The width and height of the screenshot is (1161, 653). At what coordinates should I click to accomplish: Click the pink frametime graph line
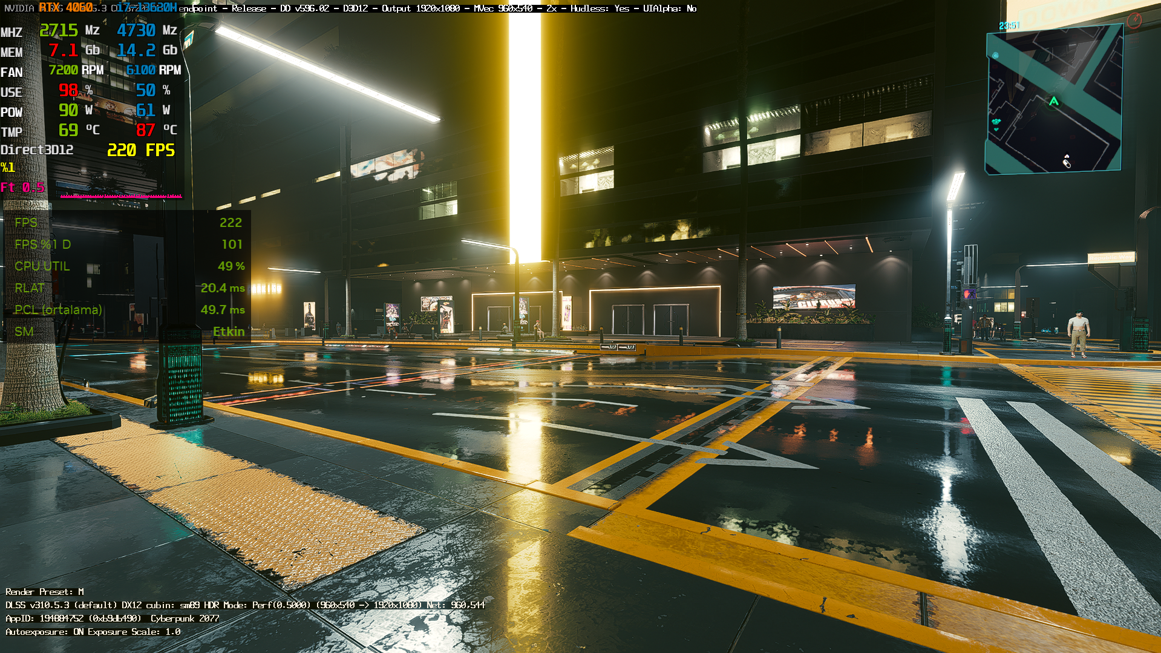[x=121, y=195]
